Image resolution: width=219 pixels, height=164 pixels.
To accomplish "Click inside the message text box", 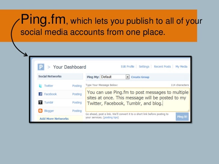I will (137, 100).
